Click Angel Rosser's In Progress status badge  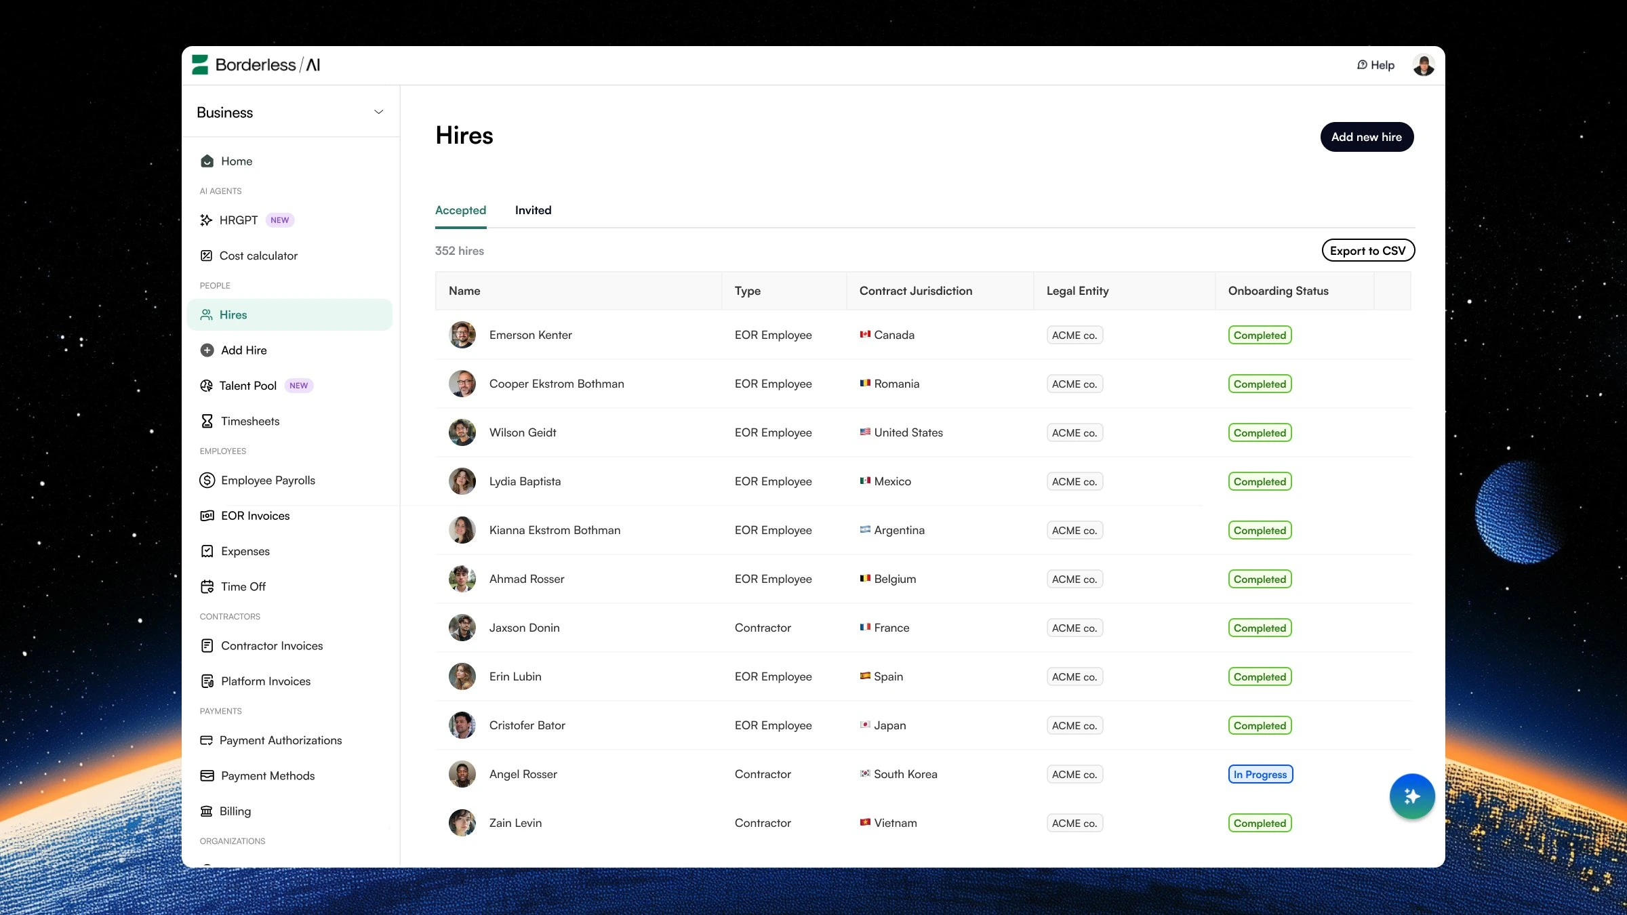tap(1260, 774)
